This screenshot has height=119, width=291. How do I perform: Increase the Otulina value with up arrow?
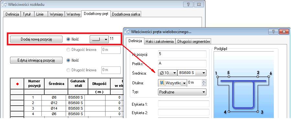(x=204, y=81)
